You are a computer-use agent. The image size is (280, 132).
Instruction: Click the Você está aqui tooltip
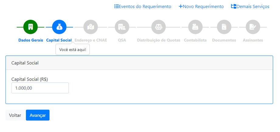(73, 49)
